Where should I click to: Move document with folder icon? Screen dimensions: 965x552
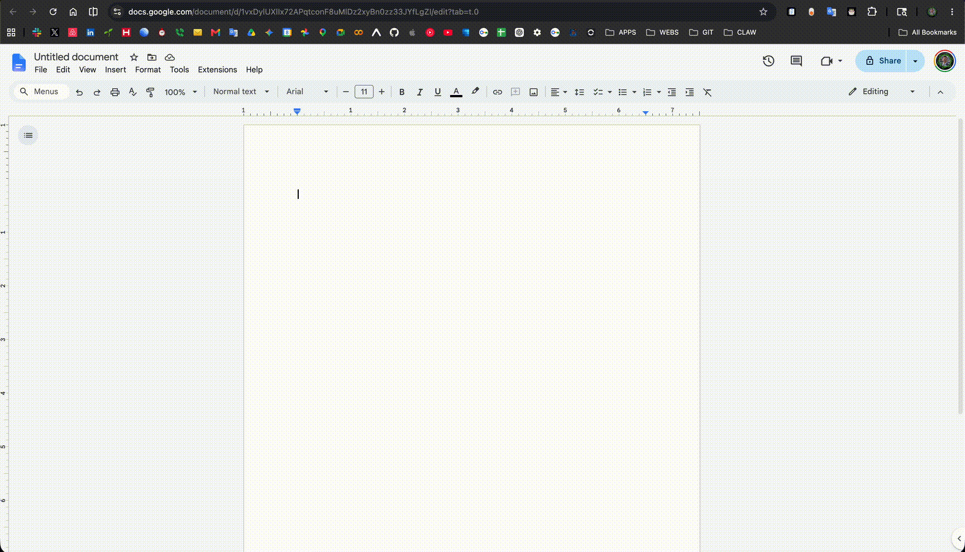click(152, 57)
